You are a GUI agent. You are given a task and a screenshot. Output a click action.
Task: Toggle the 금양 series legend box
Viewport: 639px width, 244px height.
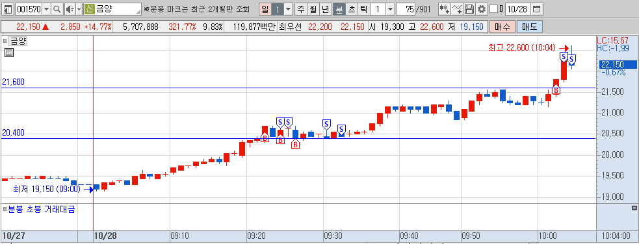tap(5, 42)
